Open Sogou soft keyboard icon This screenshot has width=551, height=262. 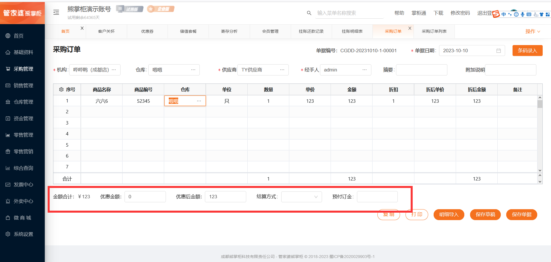pyautogui.click(x=529, y=14)
